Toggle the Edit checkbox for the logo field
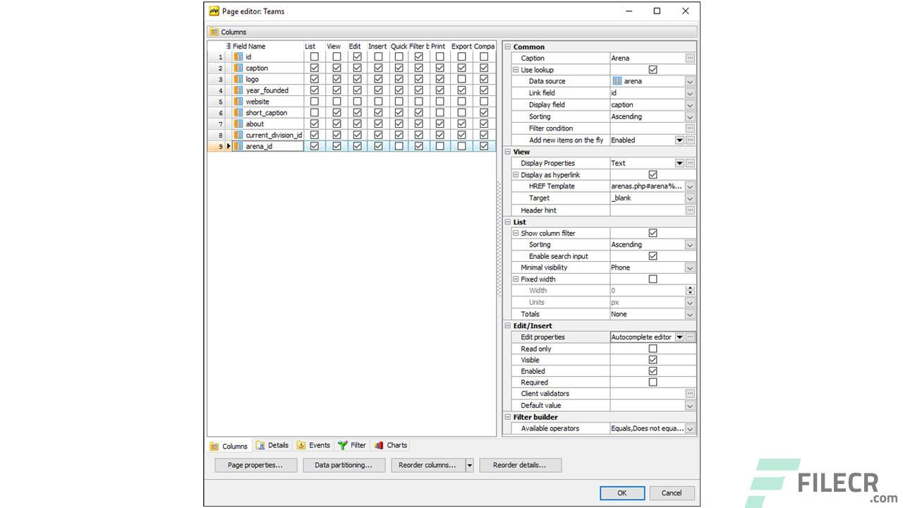The image size is (903, 508). [x=356, y=79]
